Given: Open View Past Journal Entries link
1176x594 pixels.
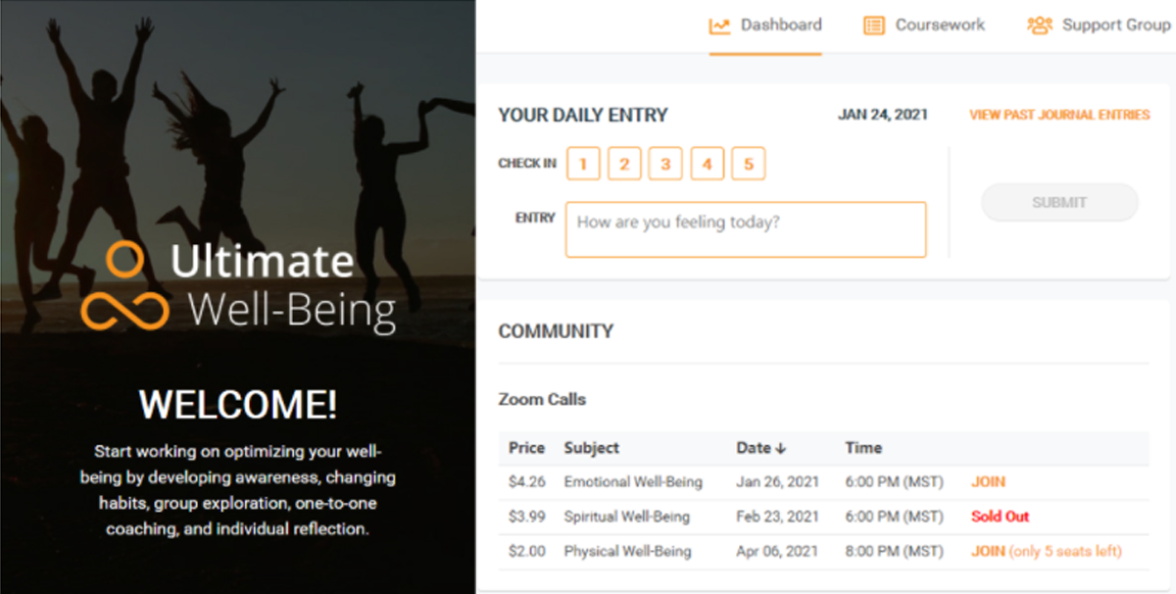Looking at the screenshot, I should (1059, 115).
